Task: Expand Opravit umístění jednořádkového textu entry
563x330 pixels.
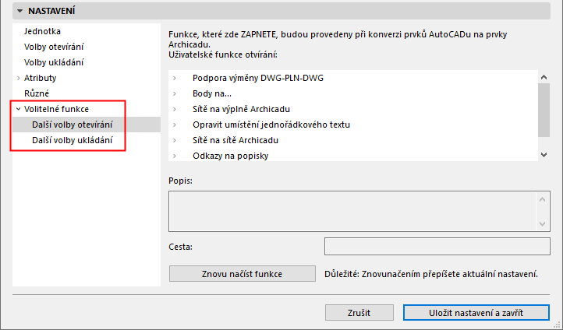Action: pyautogui.click(x=175, y=125)
